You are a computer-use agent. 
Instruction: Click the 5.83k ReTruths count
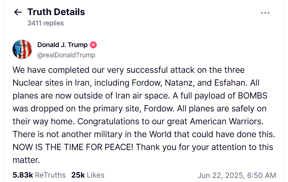[23, 175]
